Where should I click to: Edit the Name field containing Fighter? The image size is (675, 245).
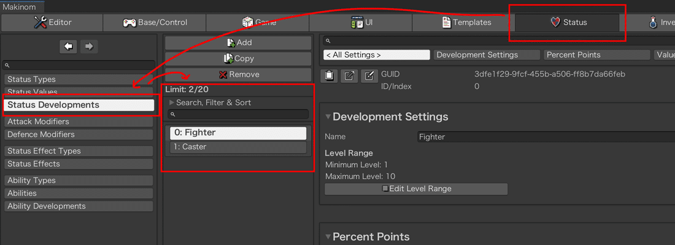[546, 137]
